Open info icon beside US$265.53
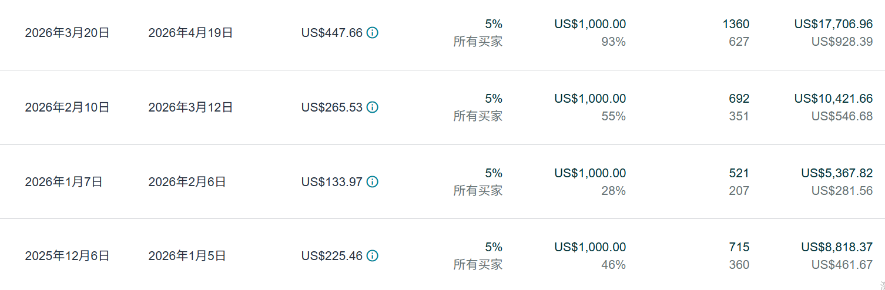This screenshot has height=290, width=885. tap(372, 107)
